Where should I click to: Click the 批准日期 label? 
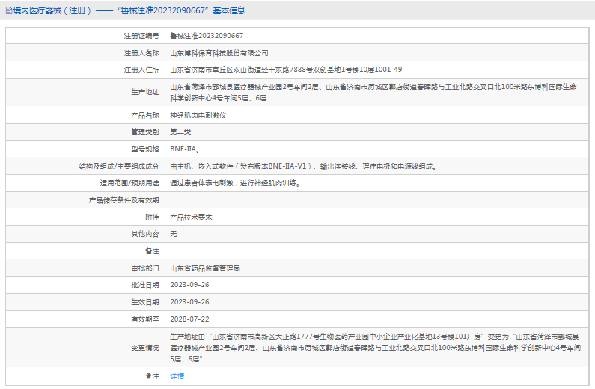(145, 285)
